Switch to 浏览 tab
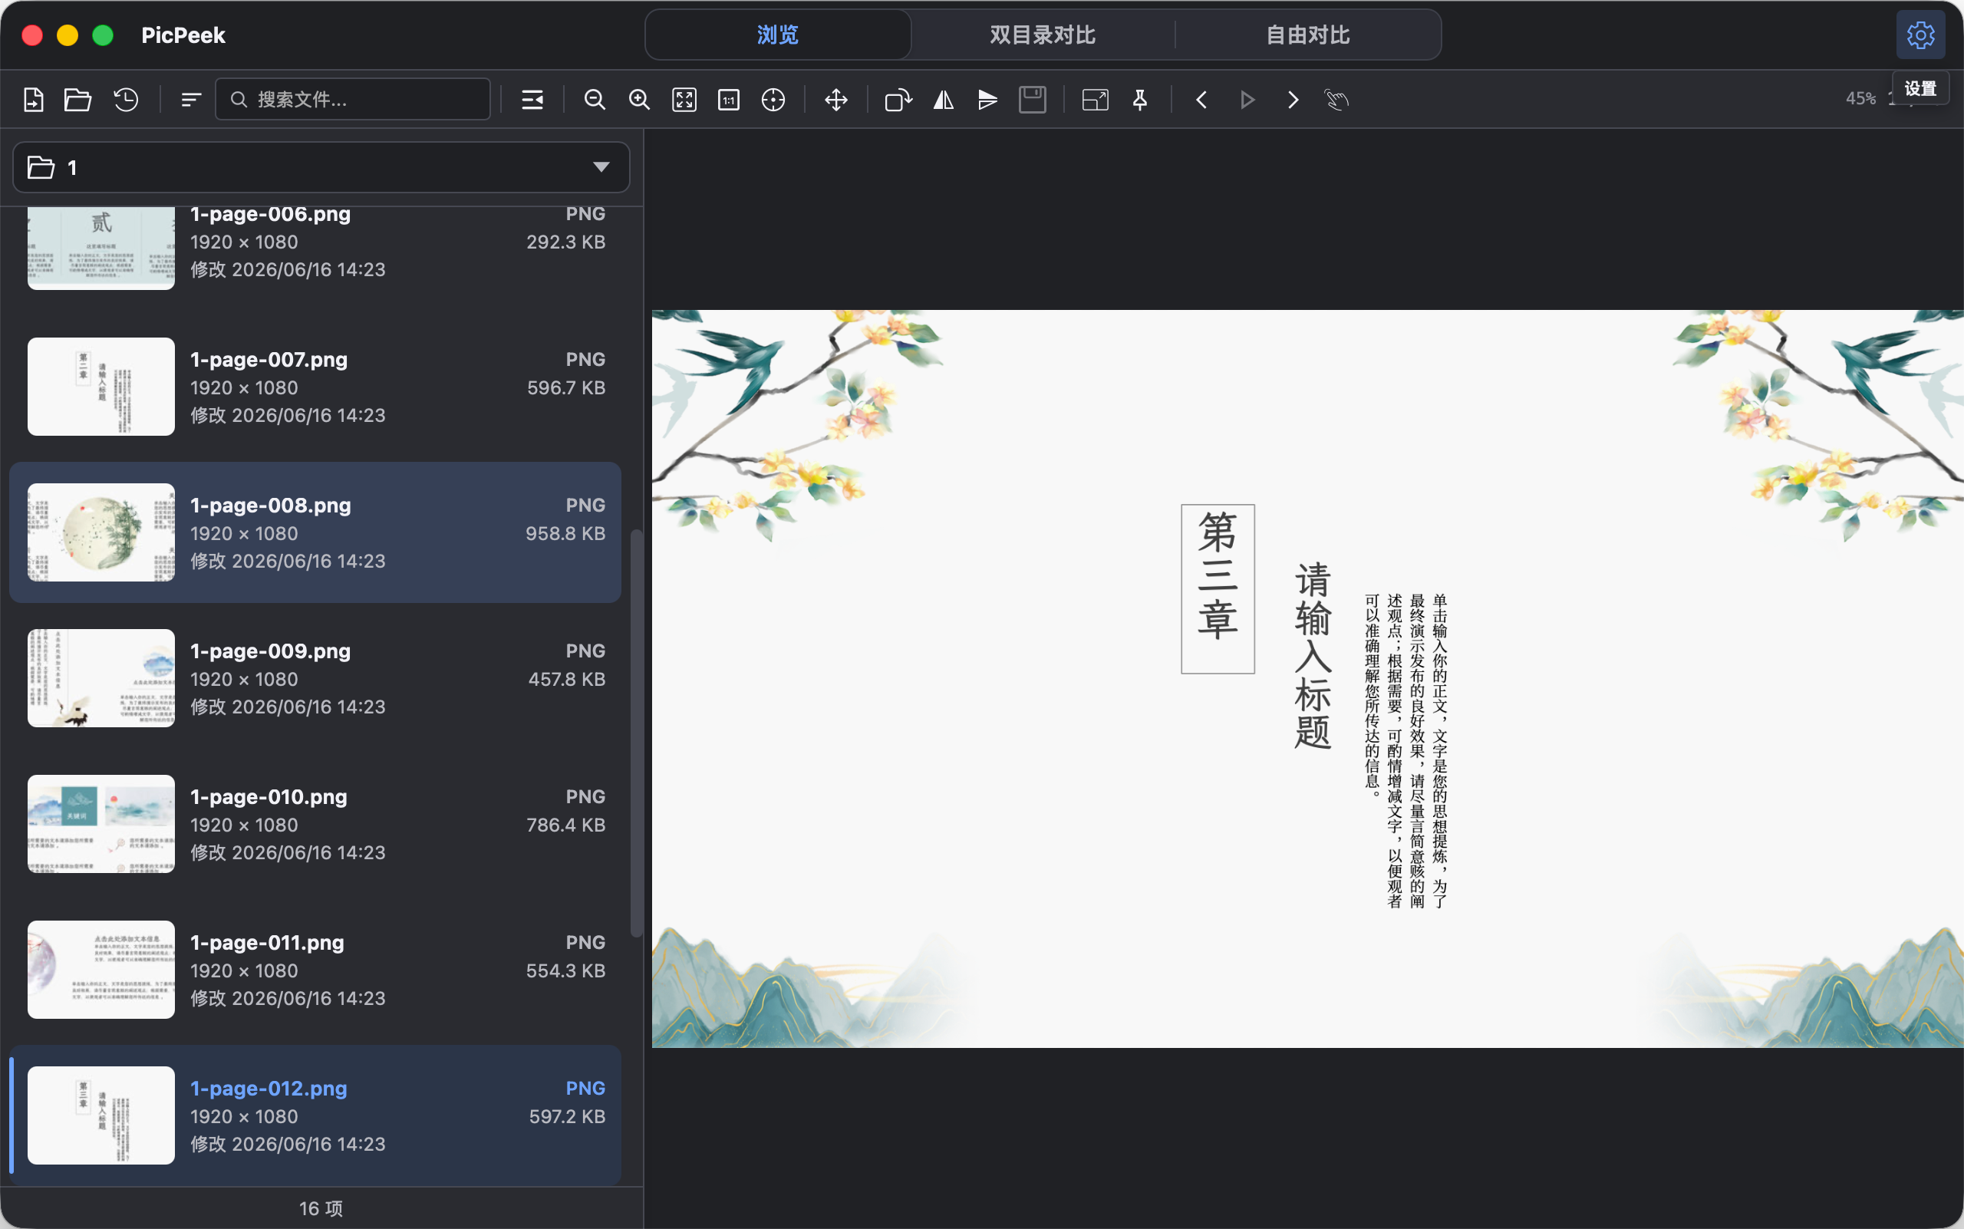This screenshot has width=1964, height=1229. click(x=778, y=35)
